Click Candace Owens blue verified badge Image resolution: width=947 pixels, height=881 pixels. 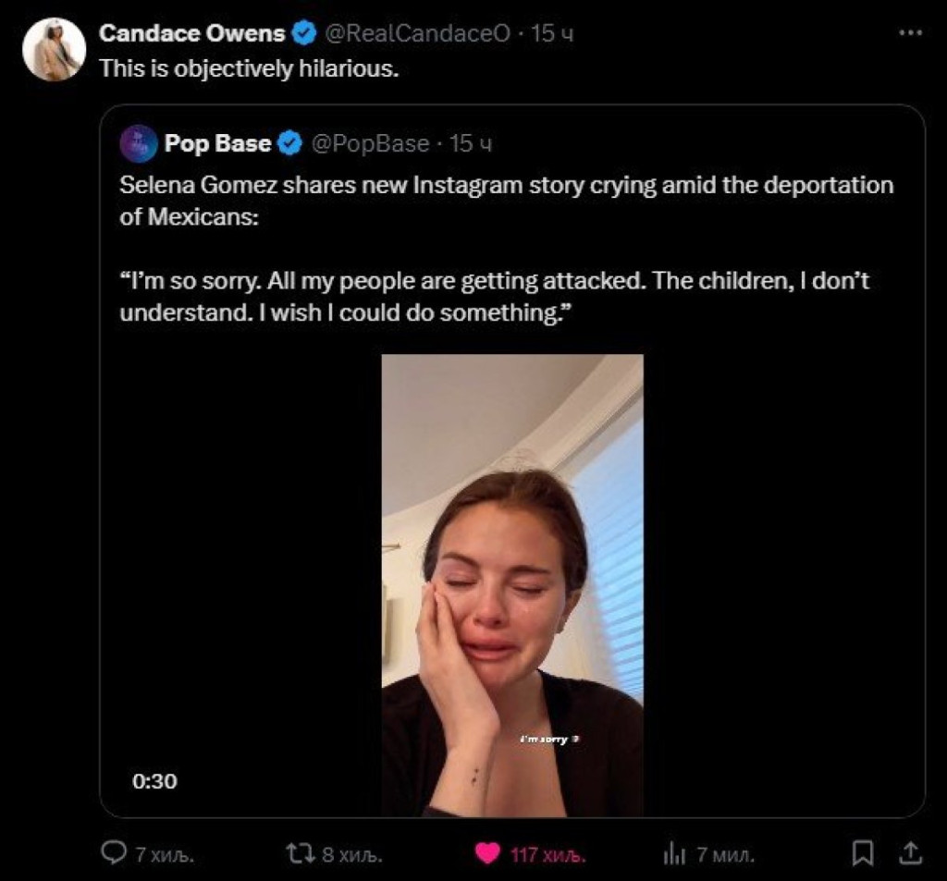click(x=304, y=34)
